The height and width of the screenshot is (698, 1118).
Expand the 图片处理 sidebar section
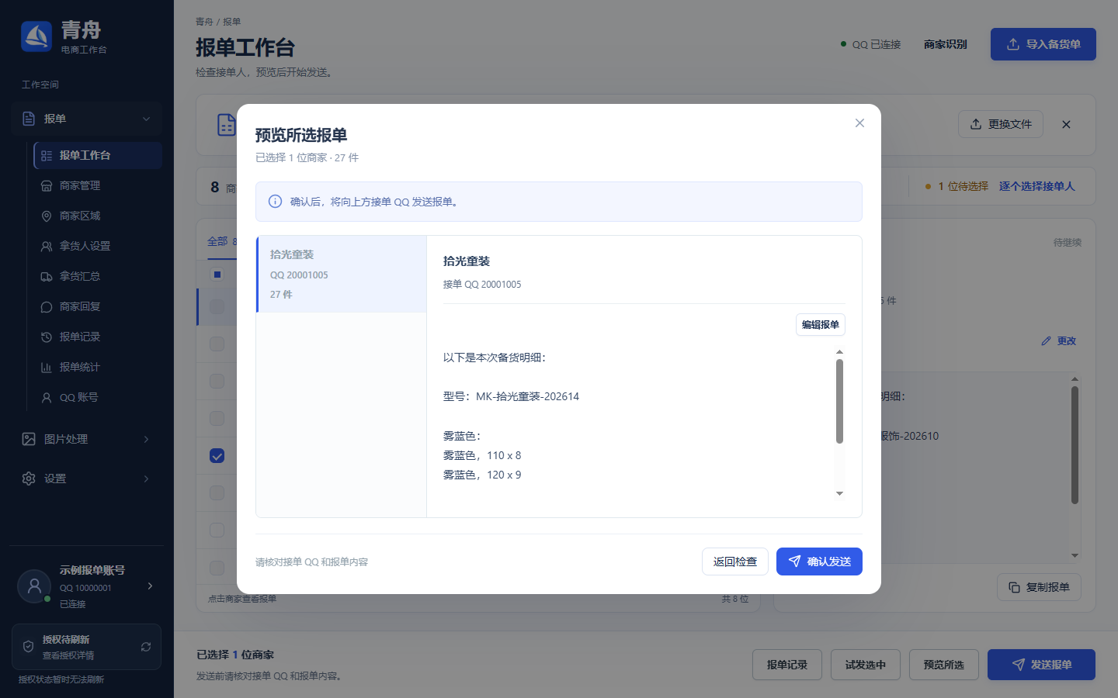pyautogui.click(x=86, y=439)
